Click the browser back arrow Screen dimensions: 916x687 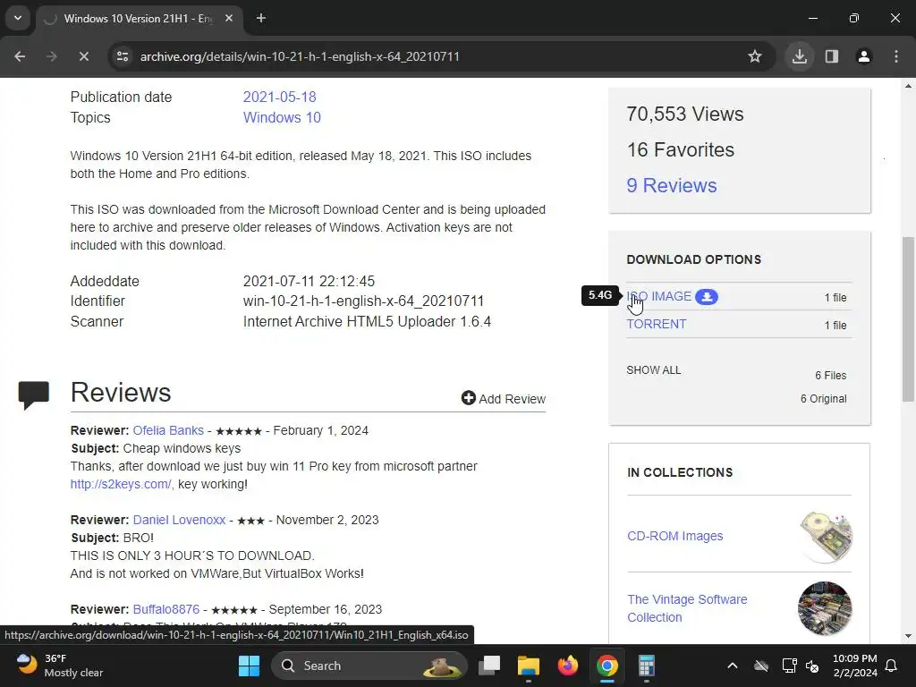pos(20,56)
